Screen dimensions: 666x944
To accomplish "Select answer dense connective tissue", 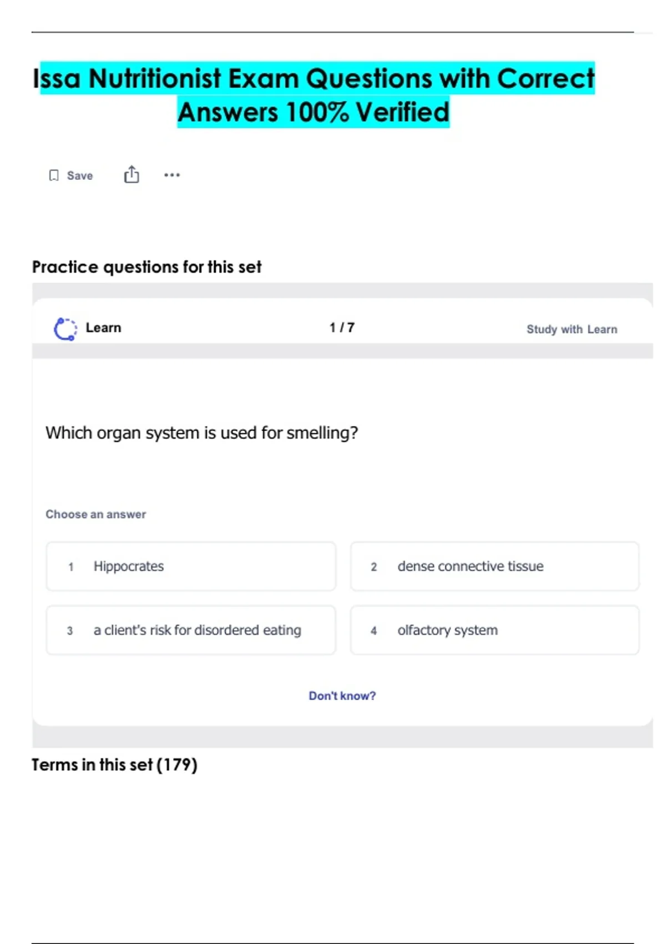I will (494, 566).
